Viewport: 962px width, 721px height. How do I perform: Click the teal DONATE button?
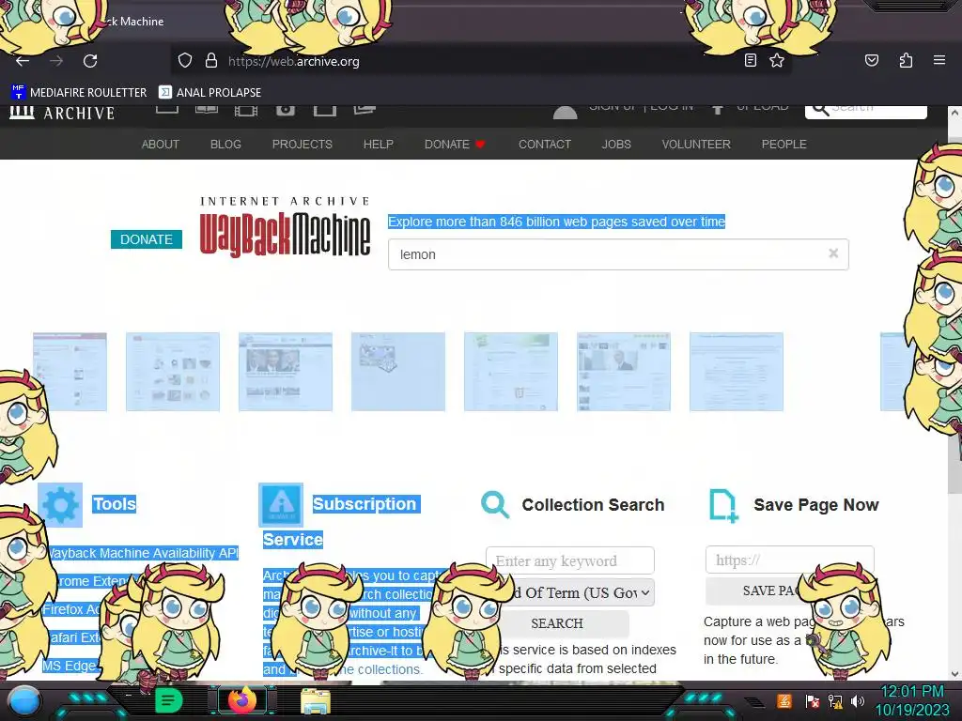(146, 239)
